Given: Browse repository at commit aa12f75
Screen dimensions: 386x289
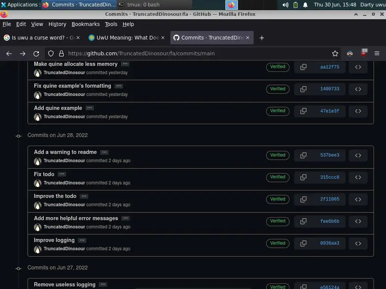Looking at the screenshot, I should [x=358, y=67].
